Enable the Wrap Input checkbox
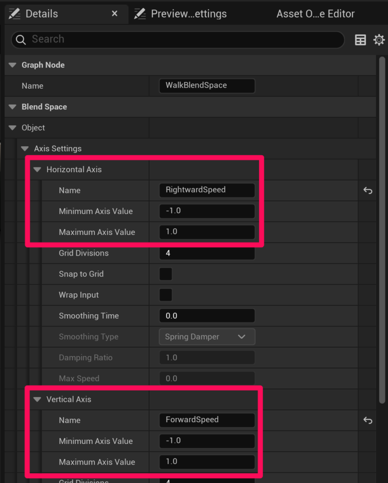 tap(166, 295)
